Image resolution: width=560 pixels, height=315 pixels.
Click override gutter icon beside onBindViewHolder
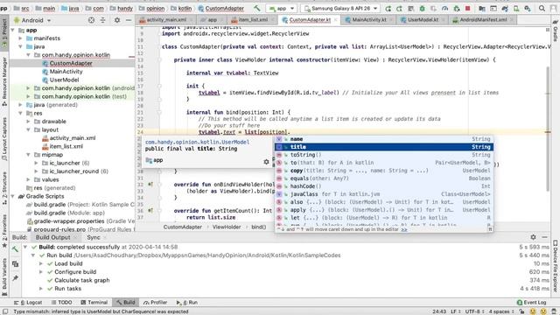pyautogui.click(x=150, y=185)
